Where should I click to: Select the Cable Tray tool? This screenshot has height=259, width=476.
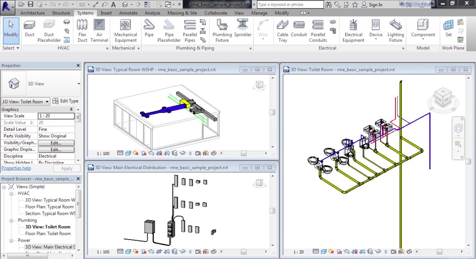(x=282, y=30)
